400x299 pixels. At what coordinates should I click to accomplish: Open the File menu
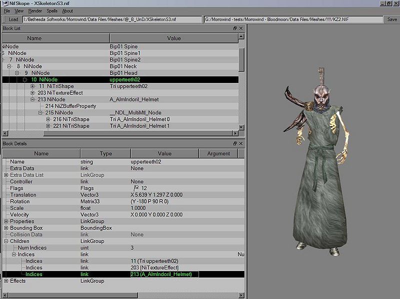[7, 11]
